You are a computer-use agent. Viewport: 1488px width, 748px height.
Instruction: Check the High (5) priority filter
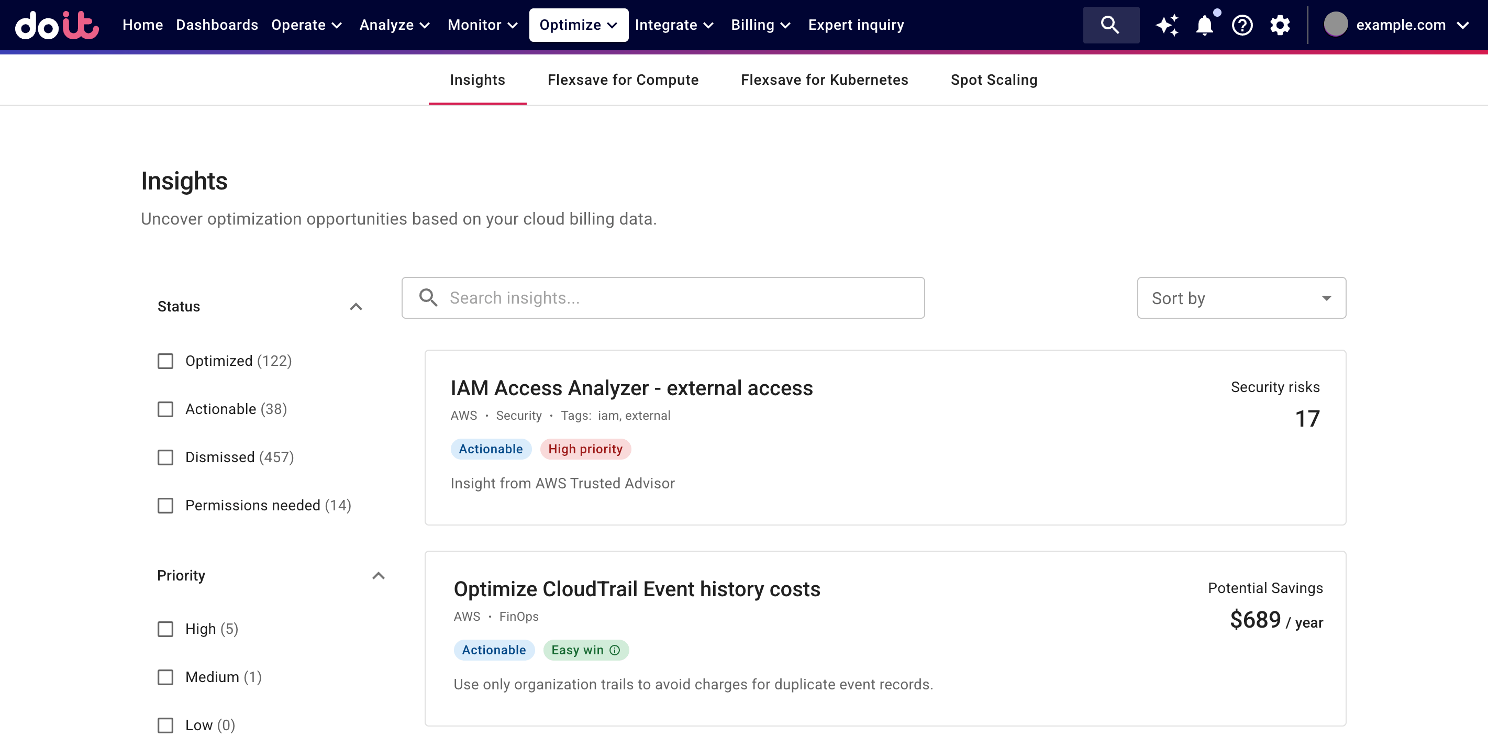pos(165,629)
